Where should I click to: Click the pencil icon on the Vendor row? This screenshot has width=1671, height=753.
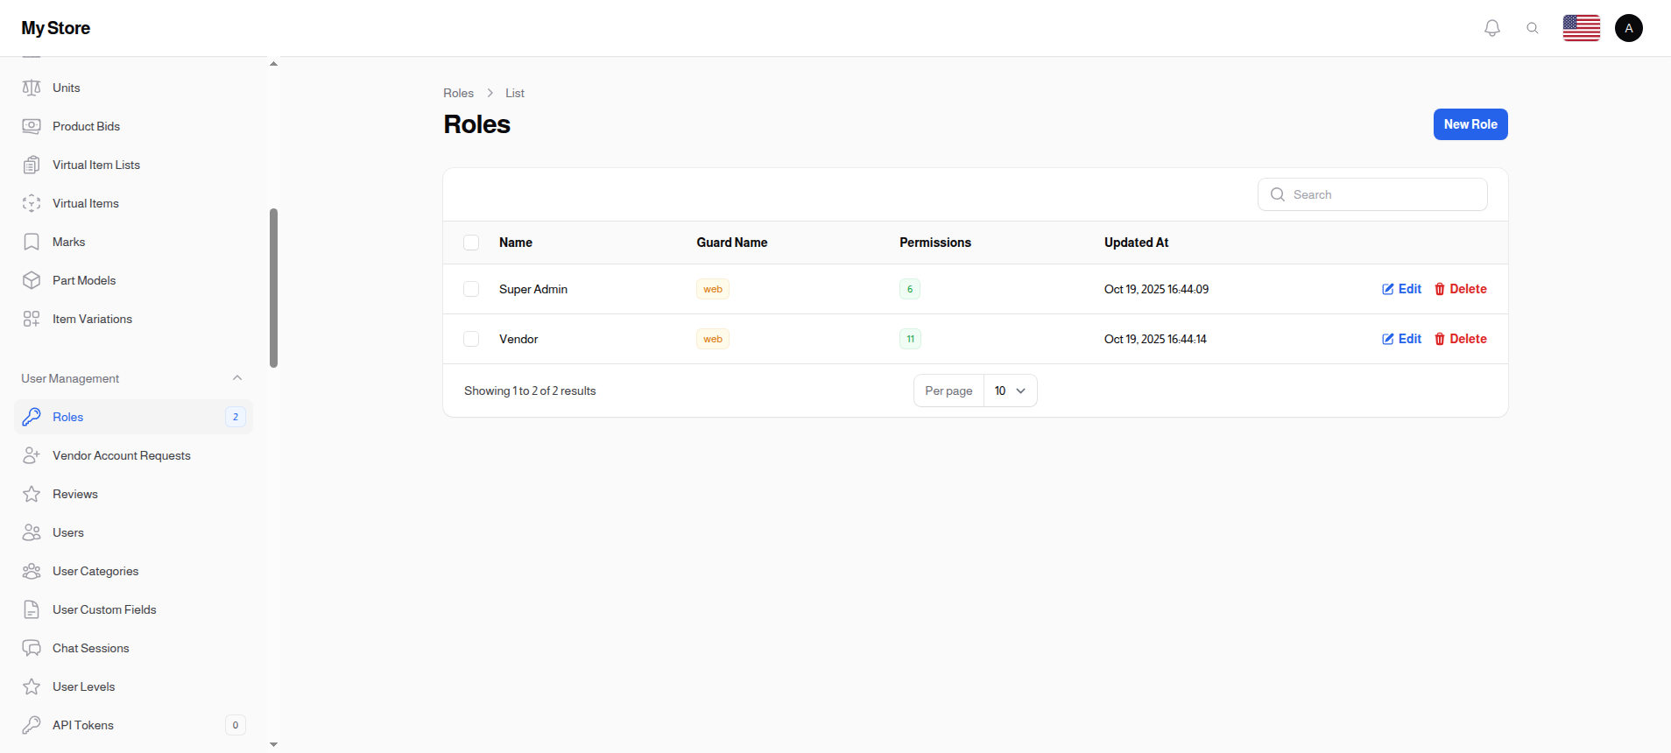coord(1388,339)
